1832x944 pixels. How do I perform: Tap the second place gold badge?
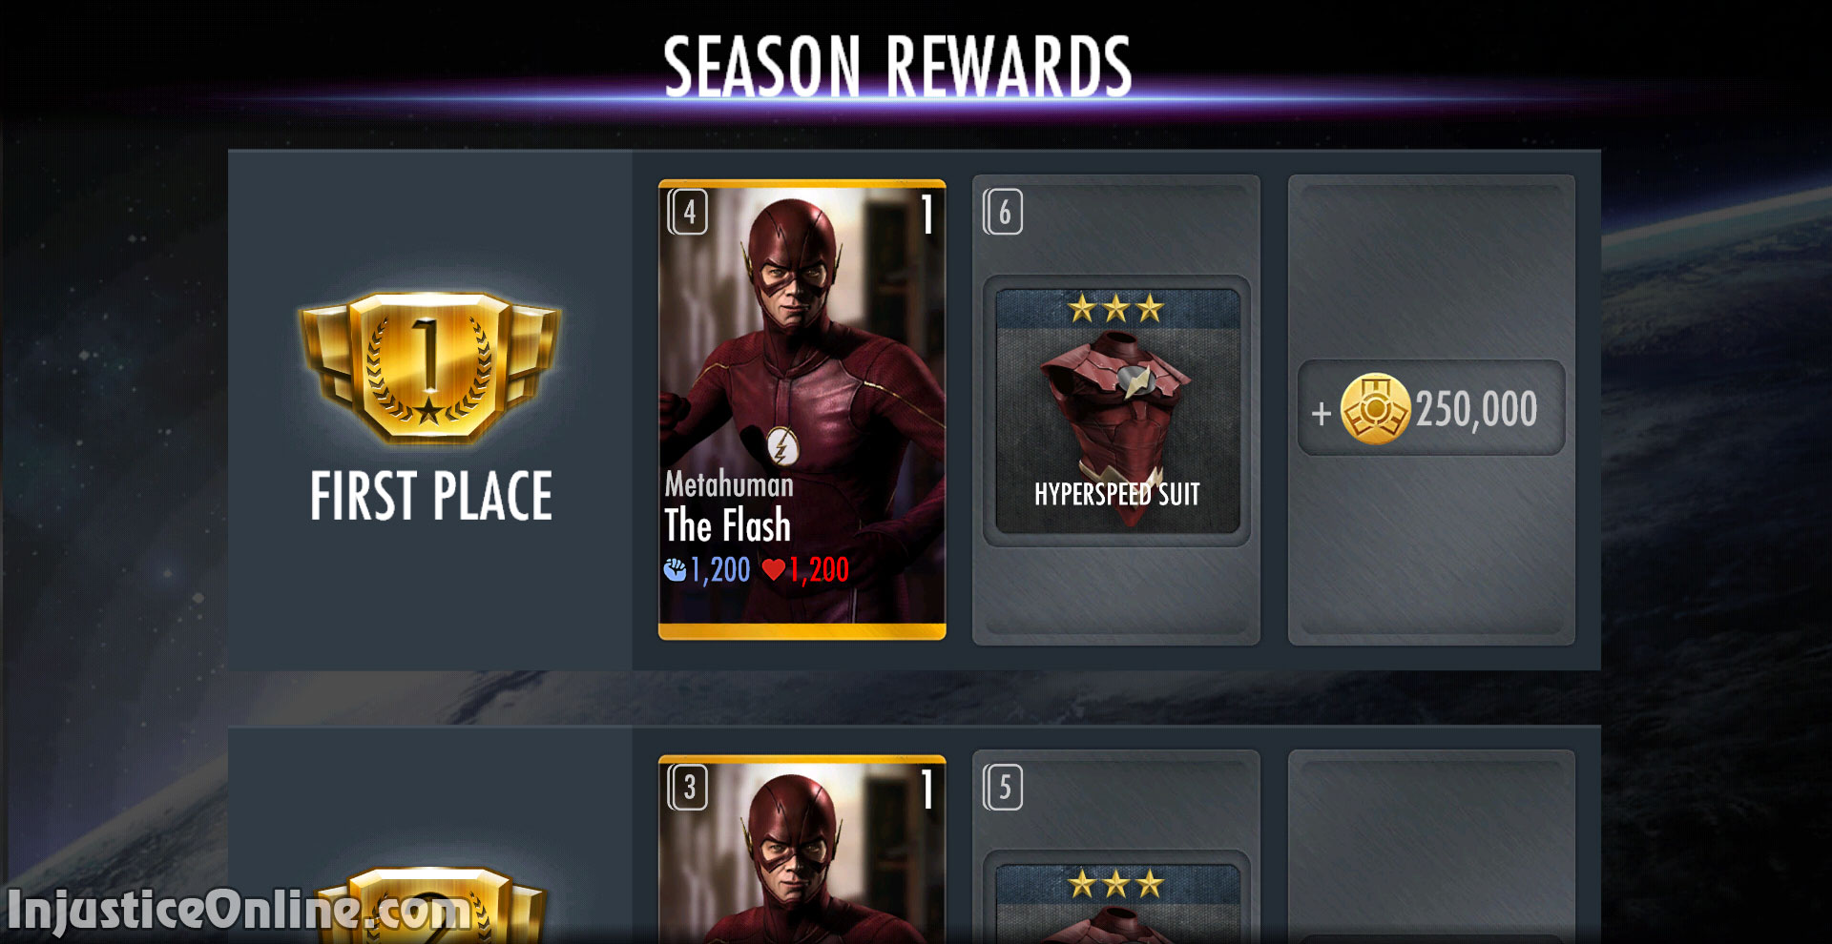(x=429, y=906)
